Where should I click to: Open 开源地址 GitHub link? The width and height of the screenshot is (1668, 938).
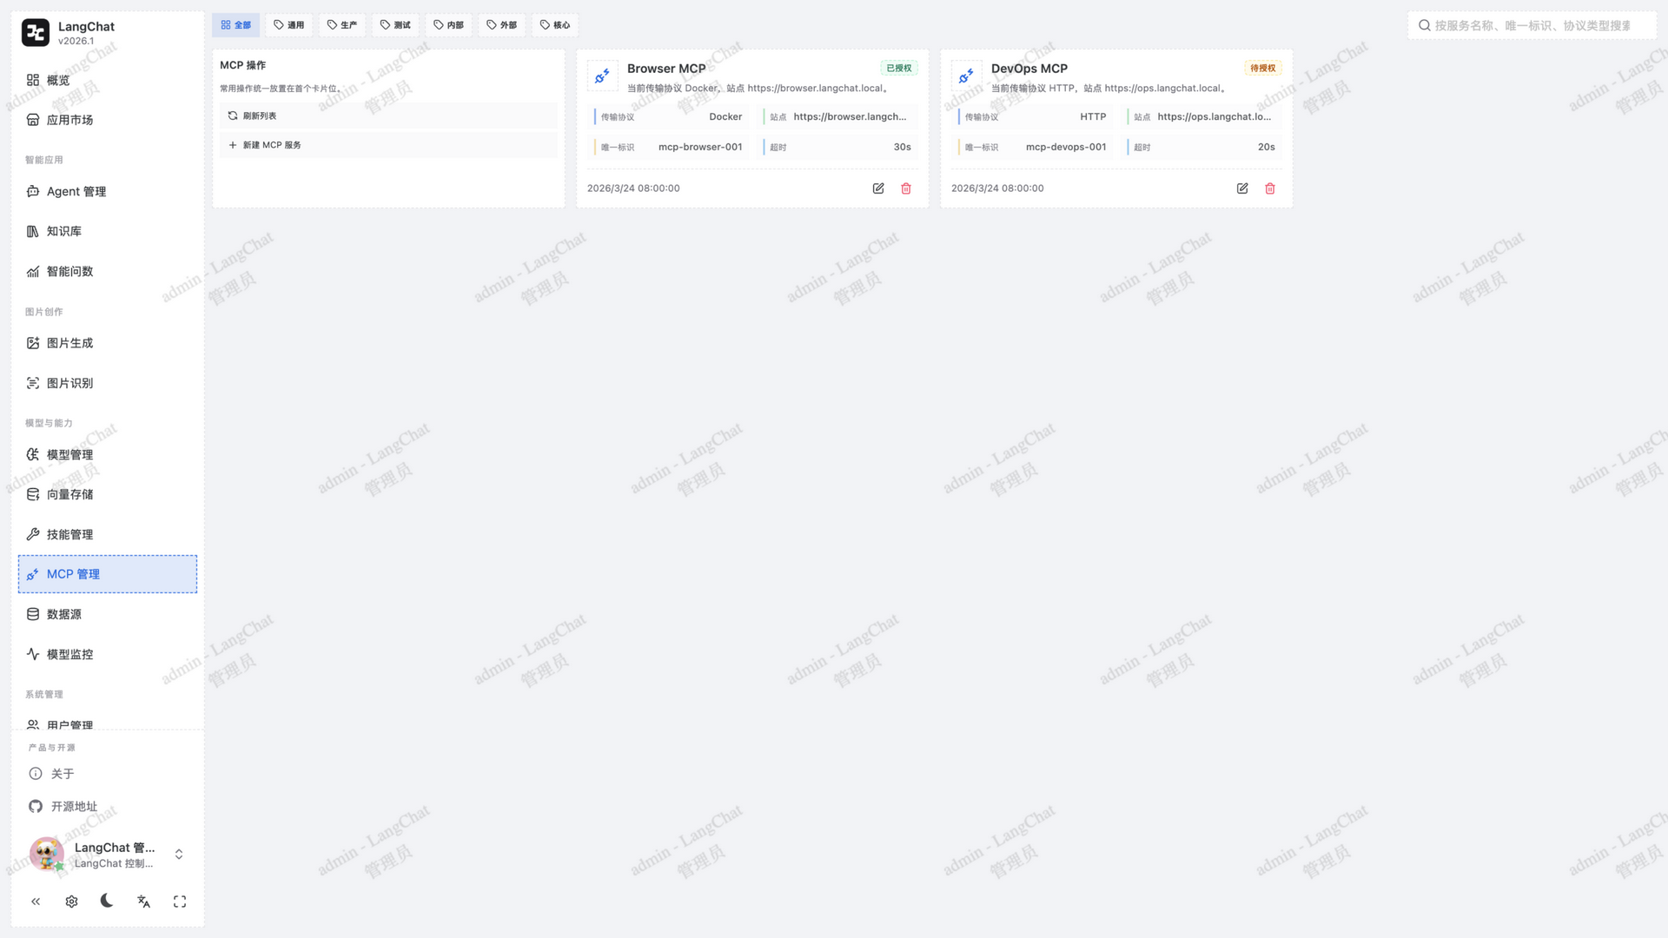tap(108, 807)
